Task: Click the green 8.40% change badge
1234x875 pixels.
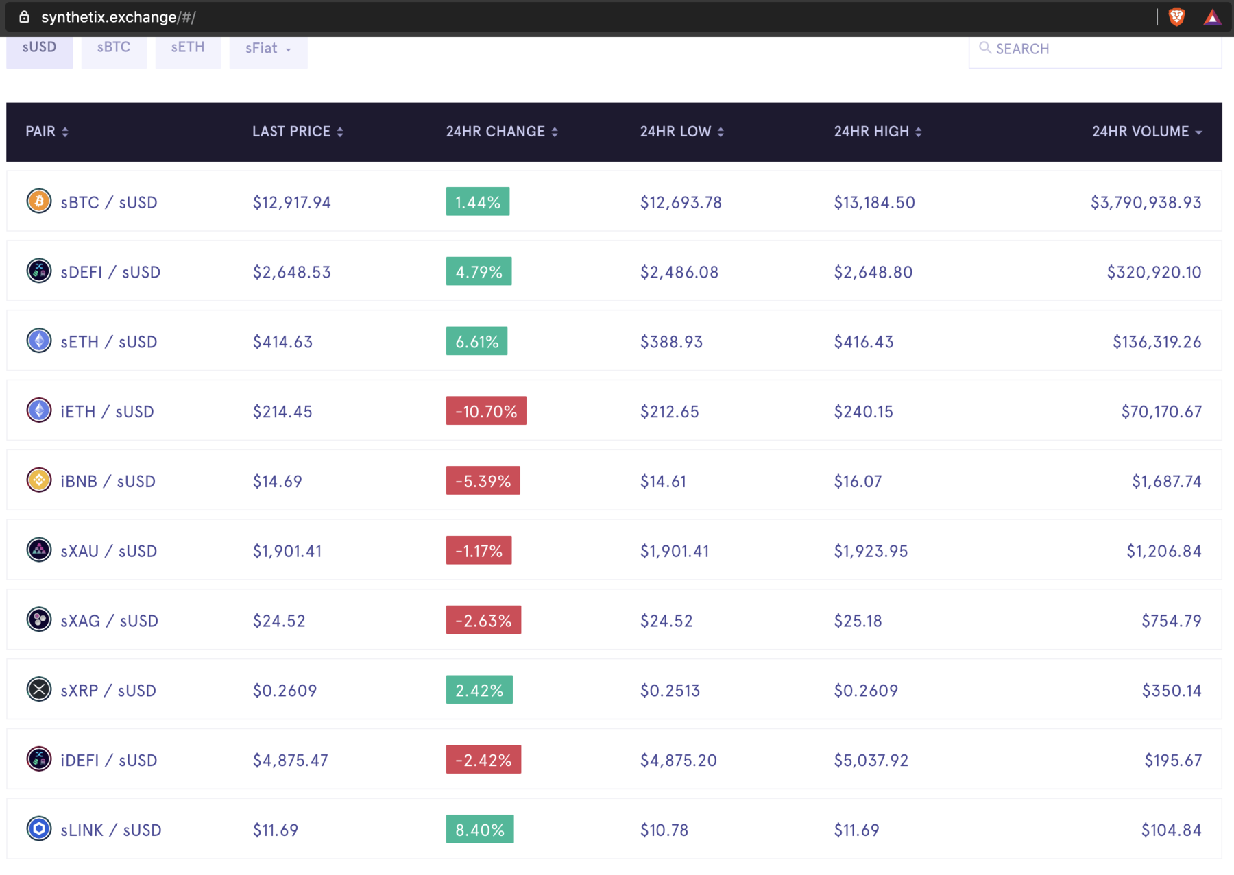Action: (x=479, y=830)
